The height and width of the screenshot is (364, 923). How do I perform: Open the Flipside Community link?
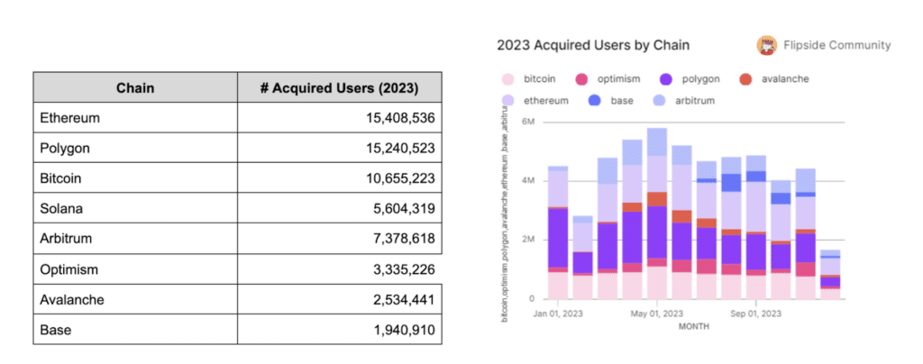(x=836, y=45)
